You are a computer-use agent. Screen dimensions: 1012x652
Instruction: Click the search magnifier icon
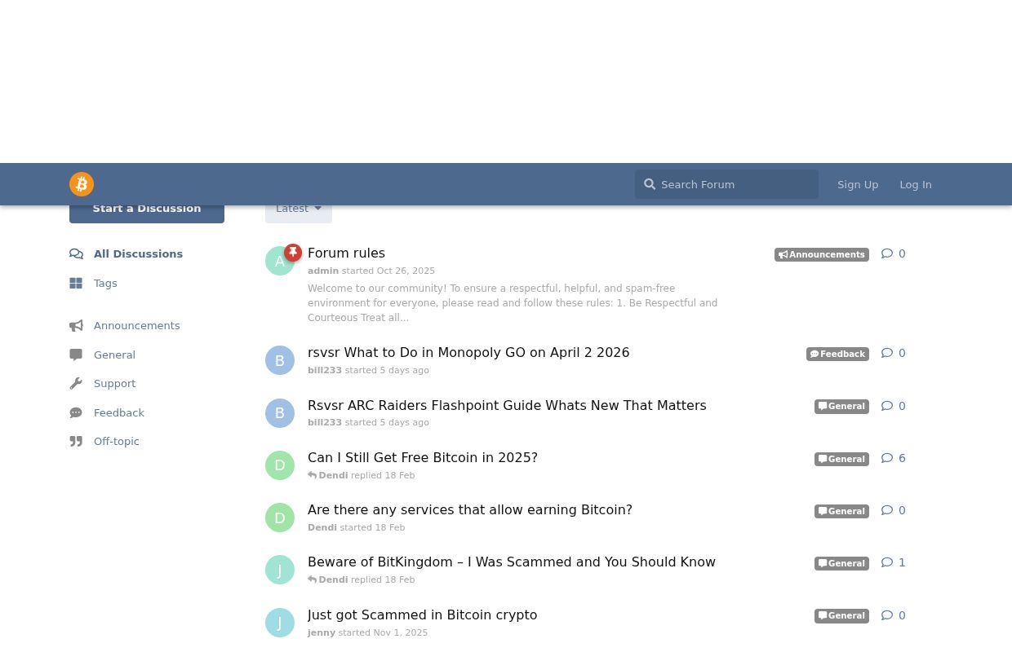pyautogui.click(x=650, y=184)
